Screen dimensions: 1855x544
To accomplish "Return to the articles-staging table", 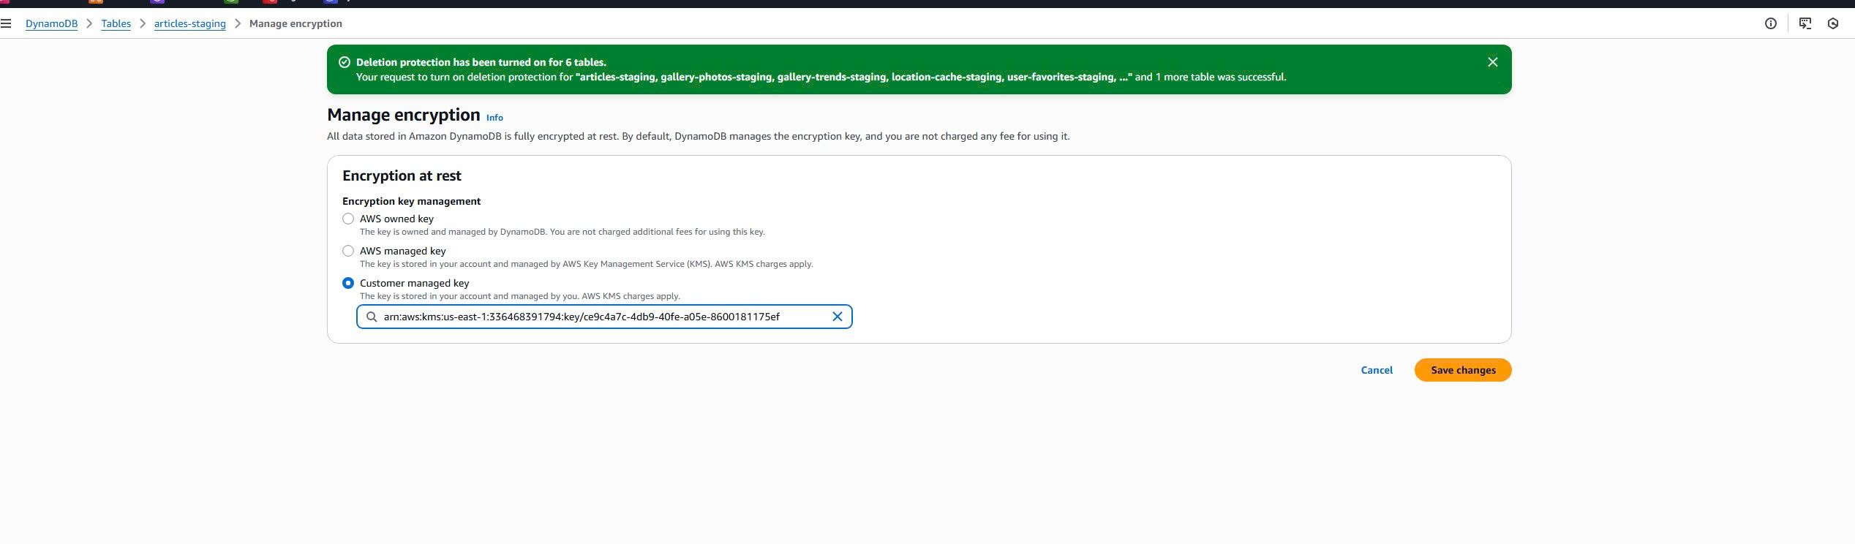I will [189, 23].
